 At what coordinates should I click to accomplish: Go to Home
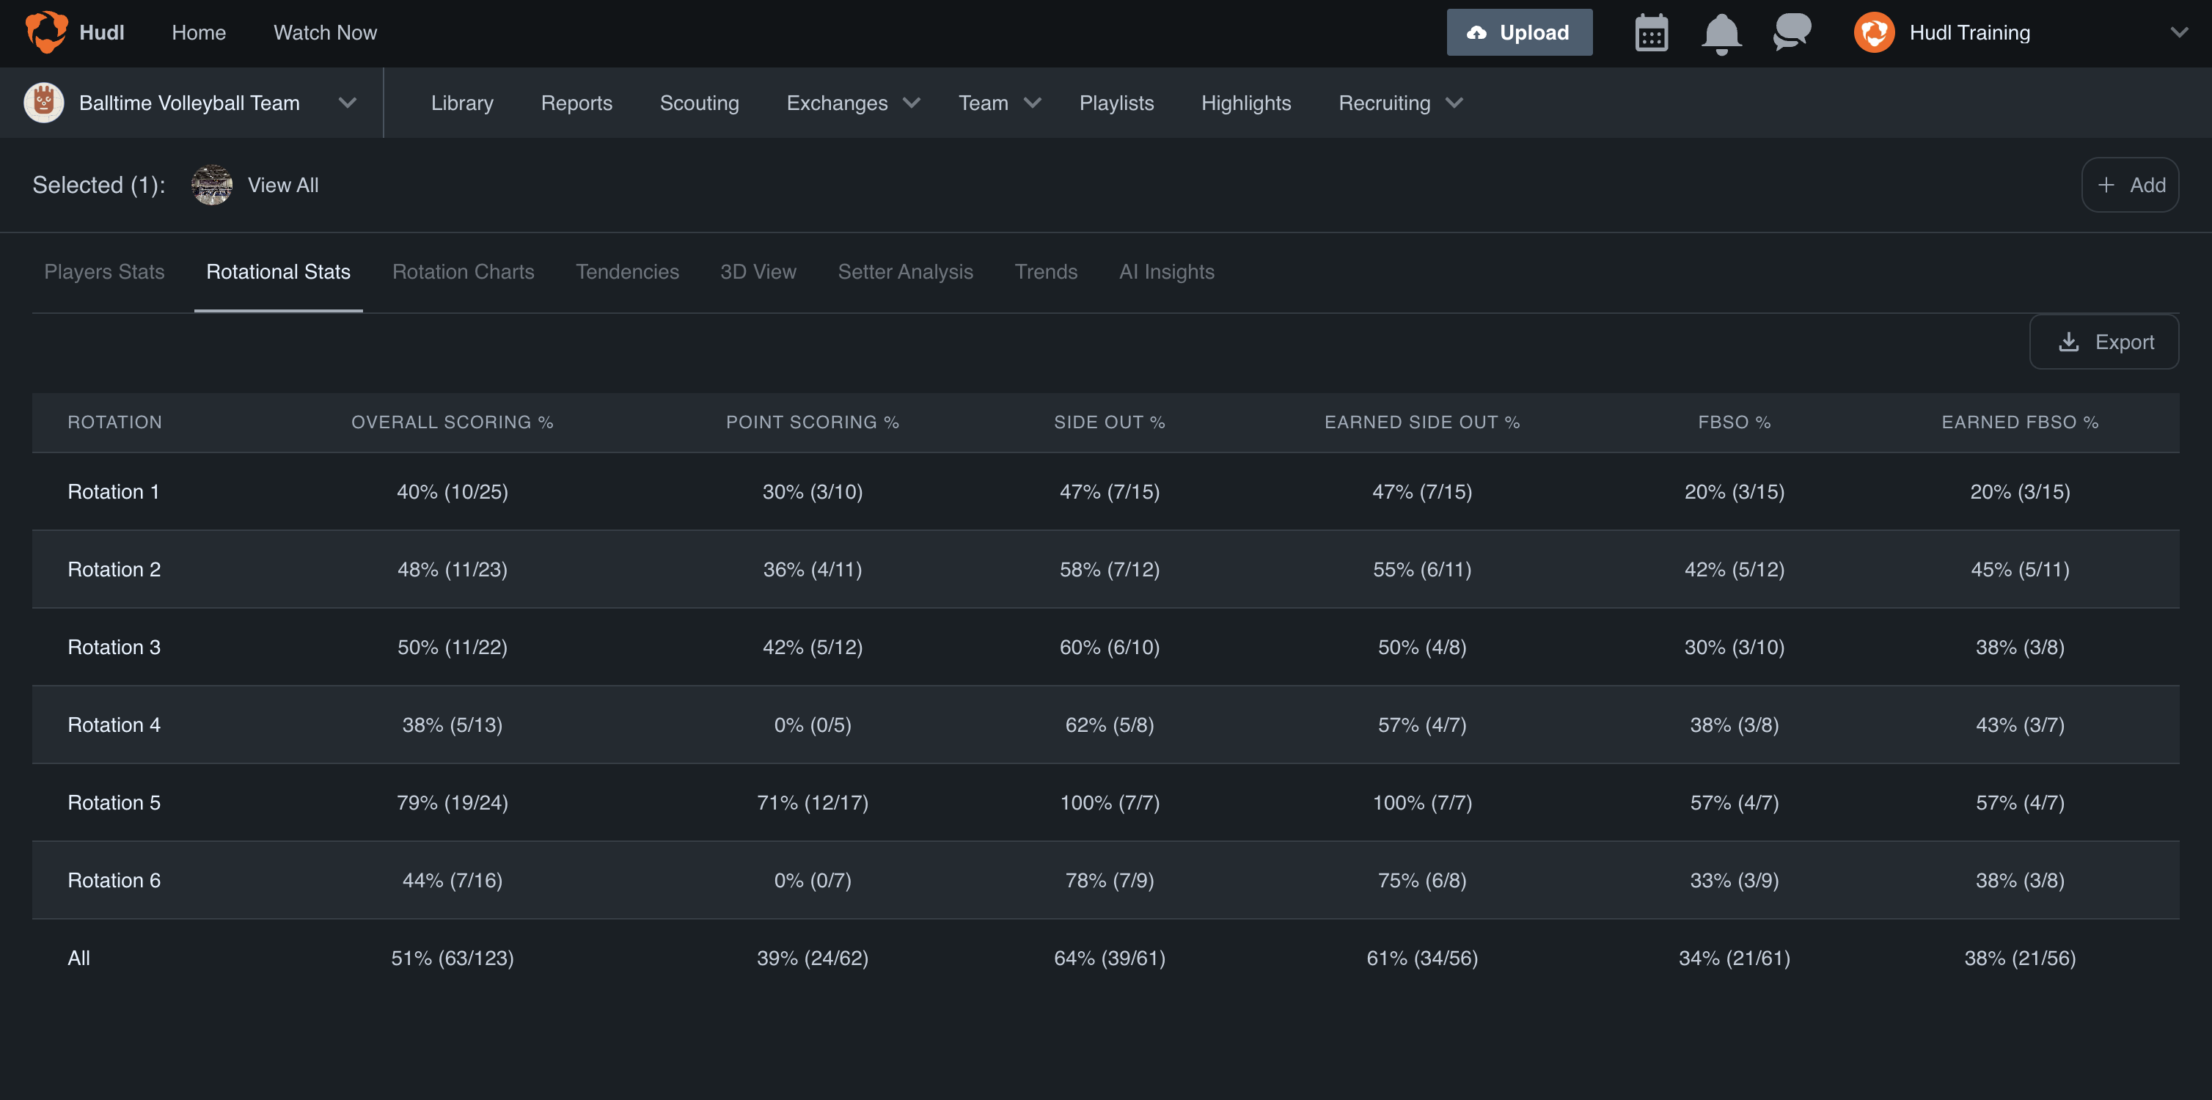click(198, 32)
